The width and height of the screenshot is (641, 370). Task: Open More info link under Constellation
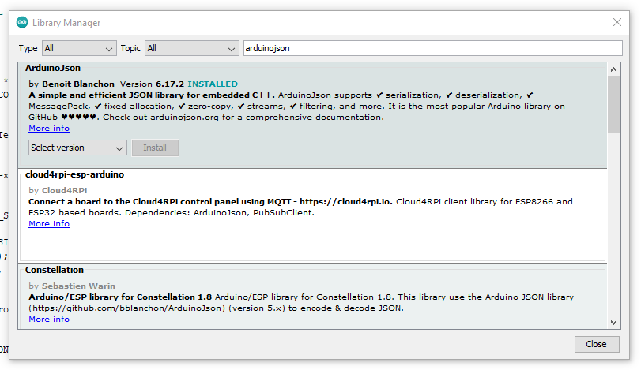(49, 320)
